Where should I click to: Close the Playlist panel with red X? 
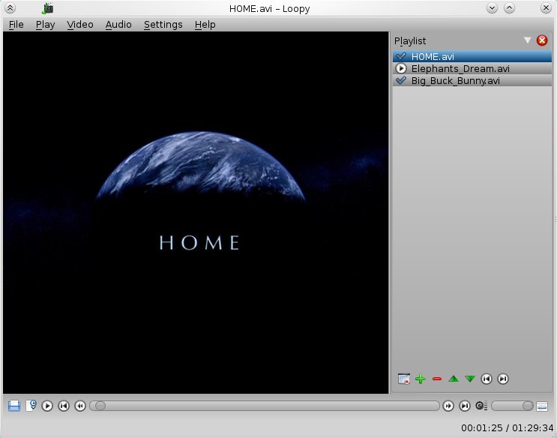[x=542, y=40]
